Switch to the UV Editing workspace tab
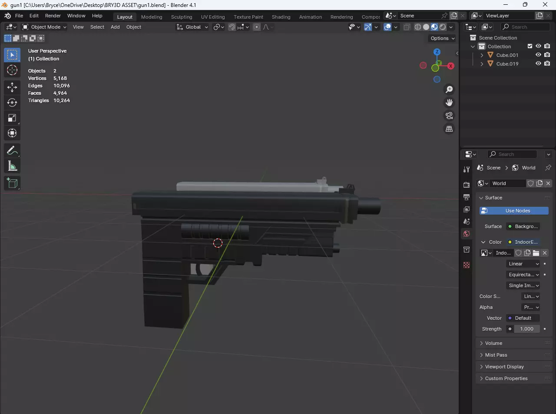The image size is (556, 414). click(x=213, y=17)
